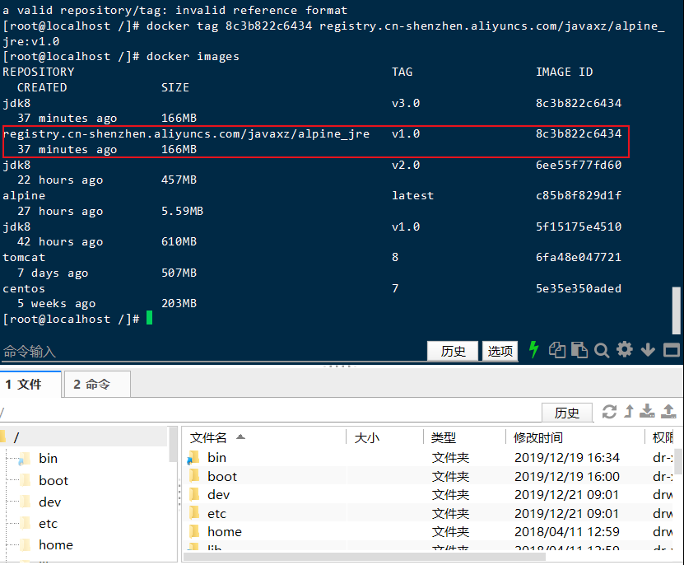The image size is (684, 565).
Task: Select etc in the folder tree
Action: [48, 524]
